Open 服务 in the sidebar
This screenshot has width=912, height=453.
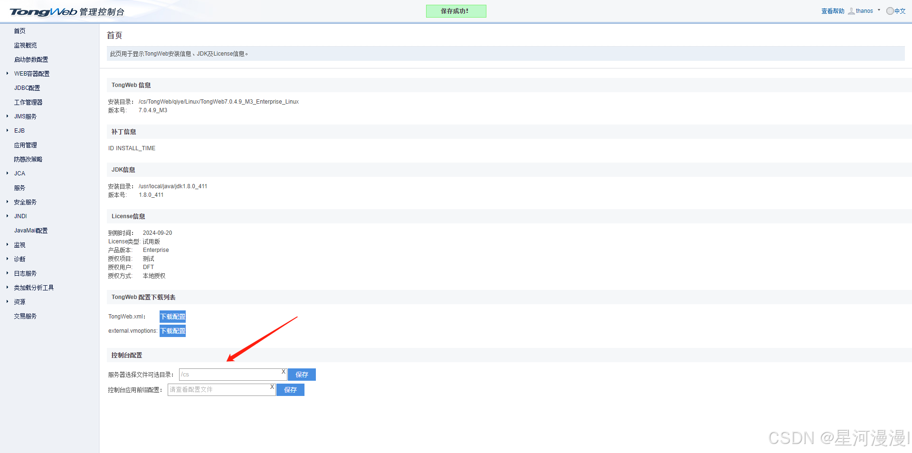[19, 188]
